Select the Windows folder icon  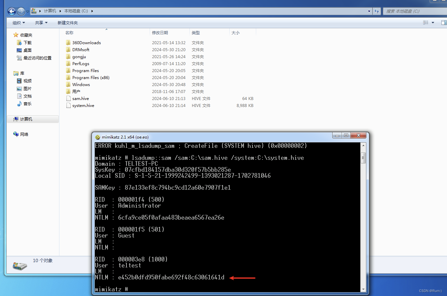tap(68, 84)
